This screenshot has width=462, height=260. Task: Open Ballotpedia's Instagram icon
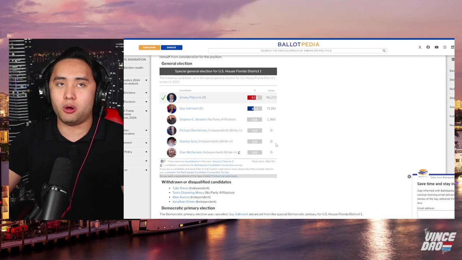coord(445,47)
